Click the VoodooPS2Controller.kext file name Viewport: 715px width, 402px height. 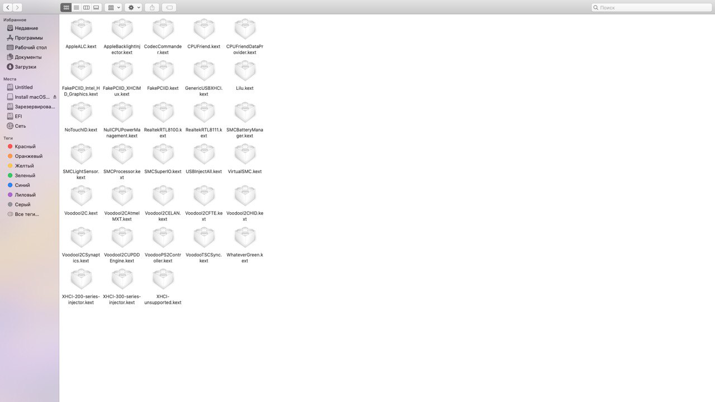tap(163, 258)
